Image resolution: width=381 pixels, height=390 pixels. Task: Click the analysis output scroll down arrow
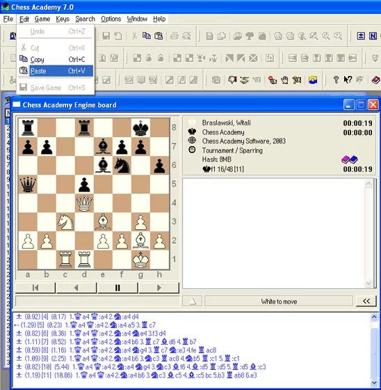[x=374, y=382]
